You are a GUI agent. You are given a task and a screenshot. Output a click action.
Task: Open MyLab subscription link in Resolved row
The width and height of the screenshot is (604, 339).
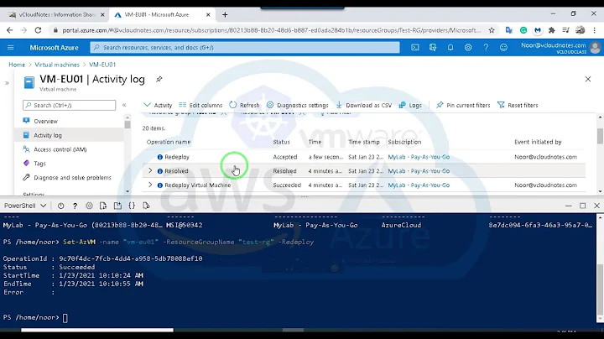pos(419,171)
